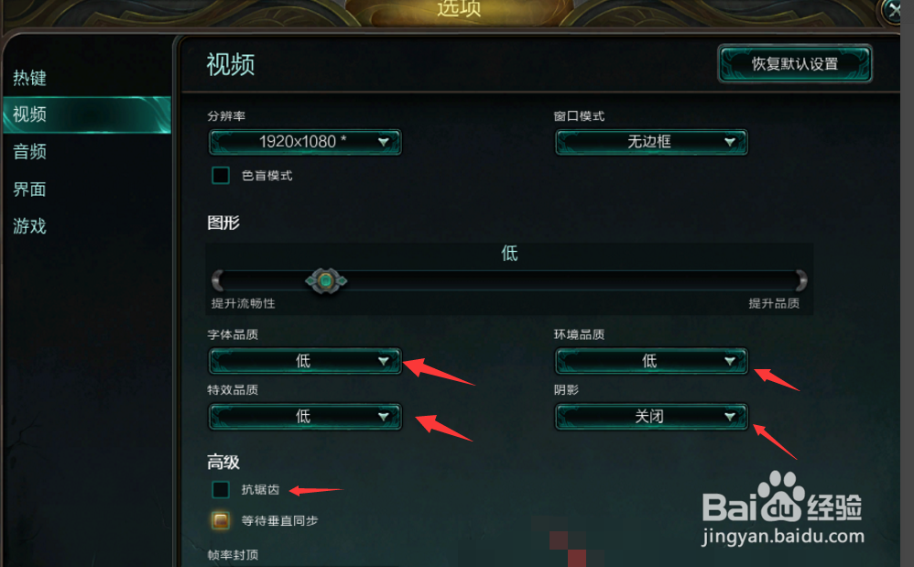Open the 环境品质 dropdown

click(x=651, y=361)
